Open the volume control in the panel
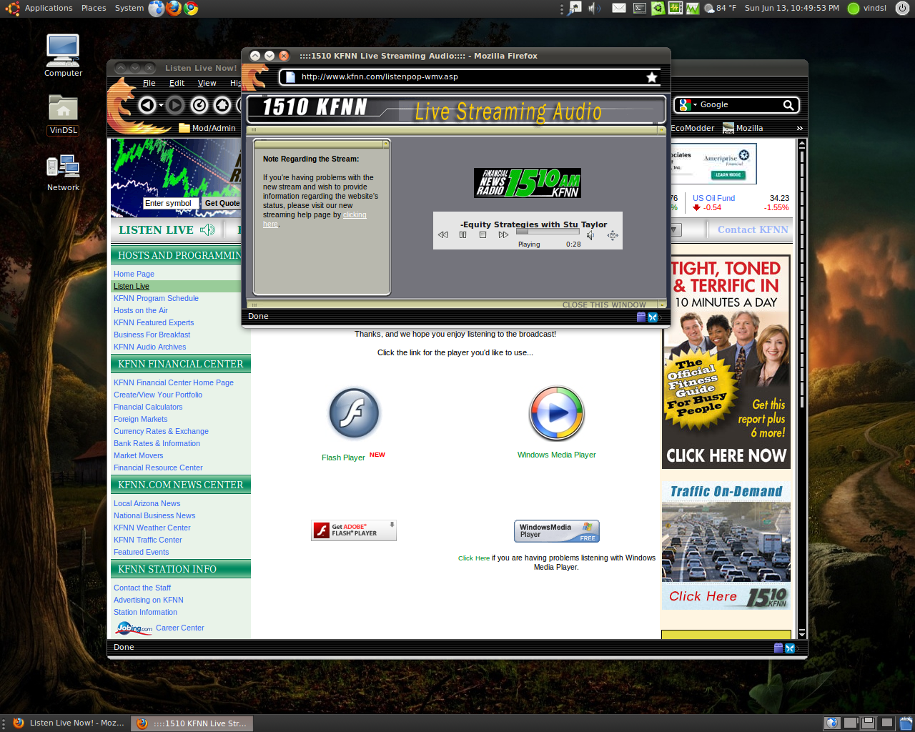 (593, 9)
